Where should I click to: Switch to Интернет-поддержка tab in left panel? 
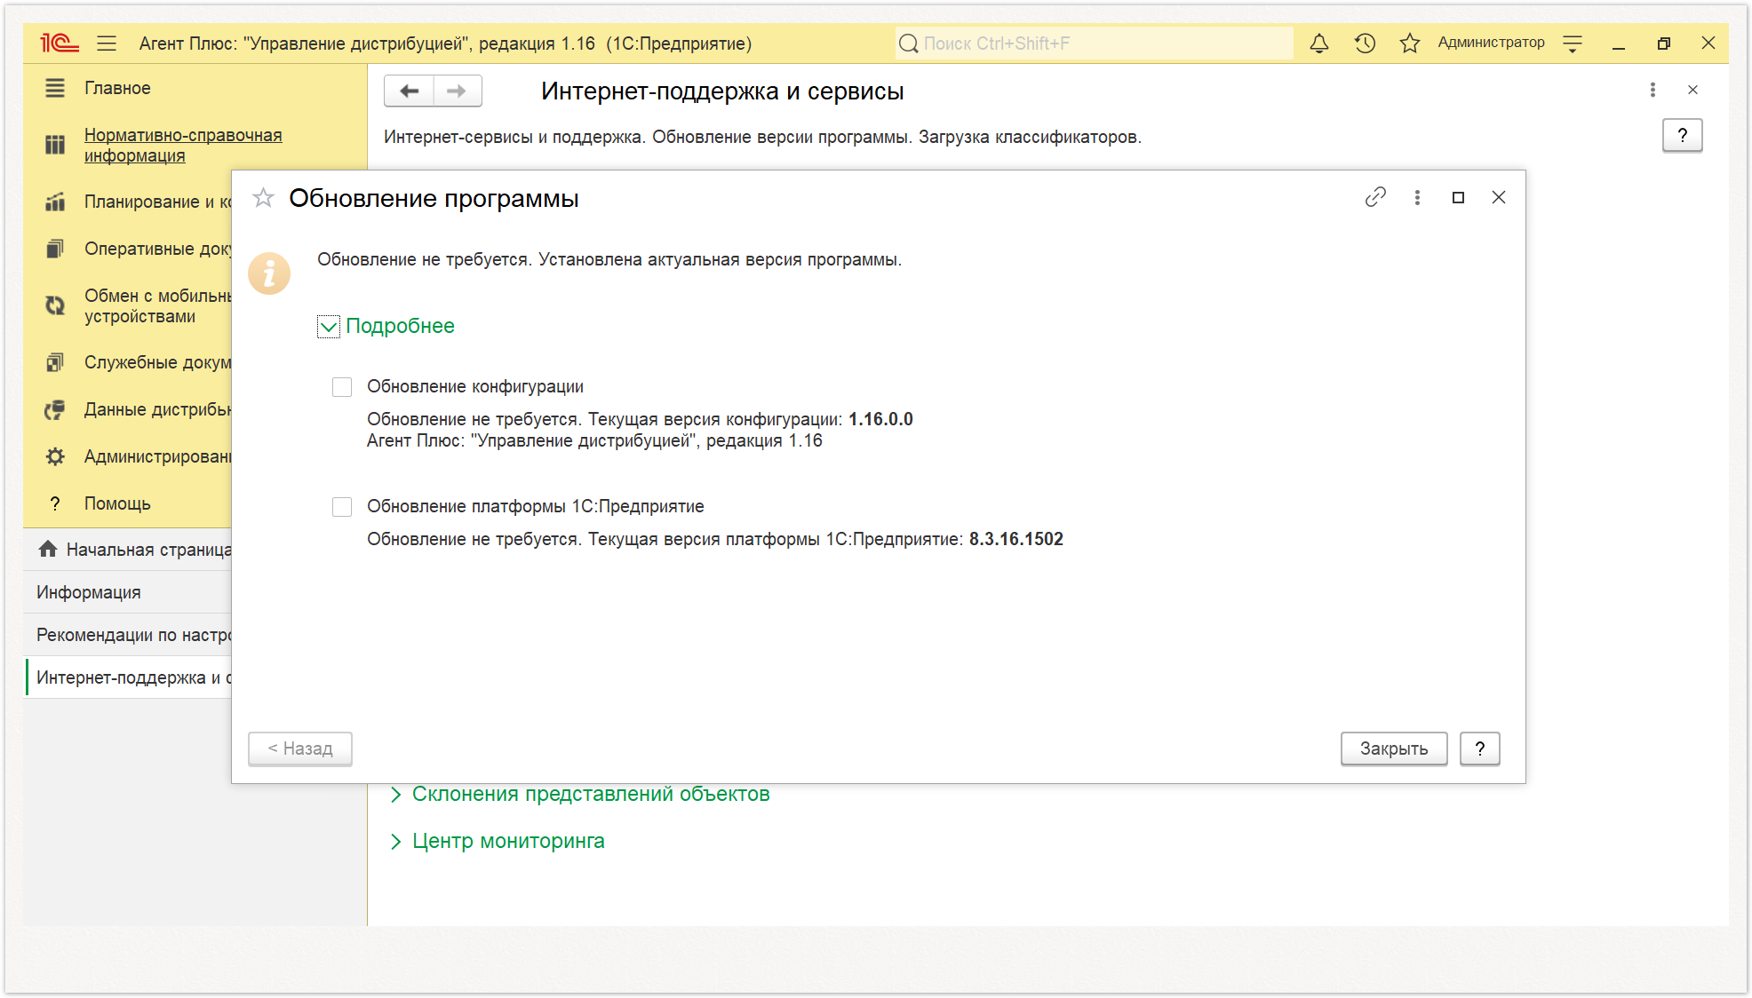tap(128, 677)
